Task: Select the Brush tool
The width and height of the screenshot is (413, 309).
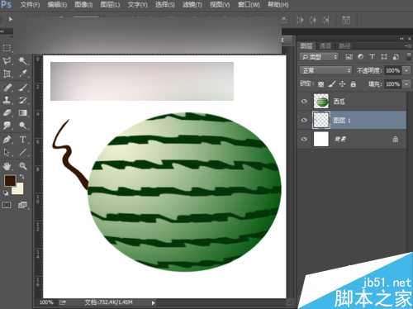Action: pos(23,88)
